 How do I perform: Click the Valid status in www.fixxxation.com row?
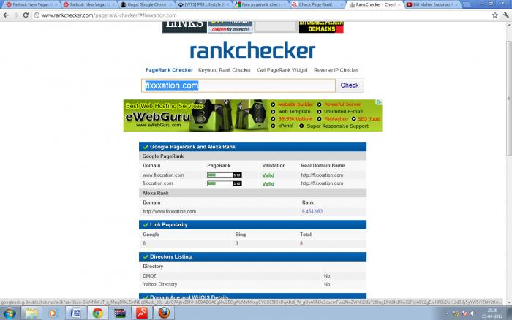[x=268, y=175]
